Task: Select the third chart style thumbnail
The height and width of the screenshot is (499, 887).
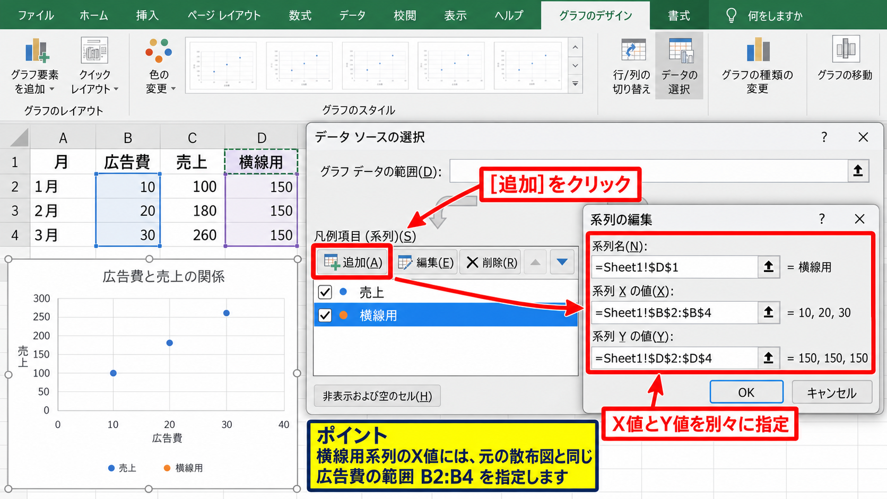Action: [375, 65]
